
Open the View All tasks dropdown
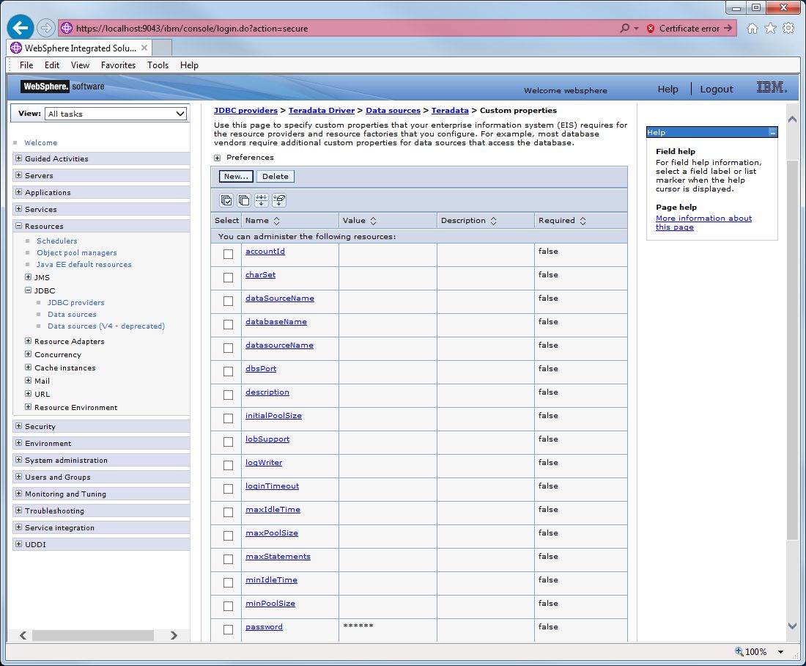click(117, 114)
